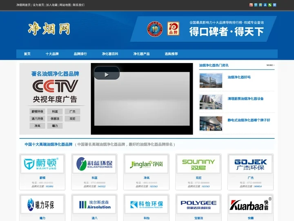Click the 央视年度广告 caption text
Image resolution: width=294 pixels, height=221 pixels.
pos(55,99)
